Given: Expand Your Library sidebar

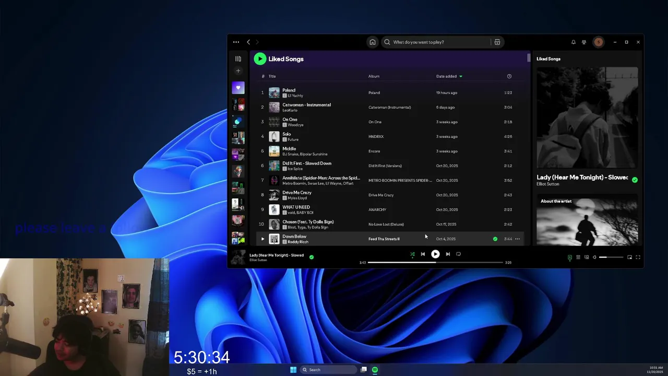Looking at the screenshot, I should click(238, 58).
